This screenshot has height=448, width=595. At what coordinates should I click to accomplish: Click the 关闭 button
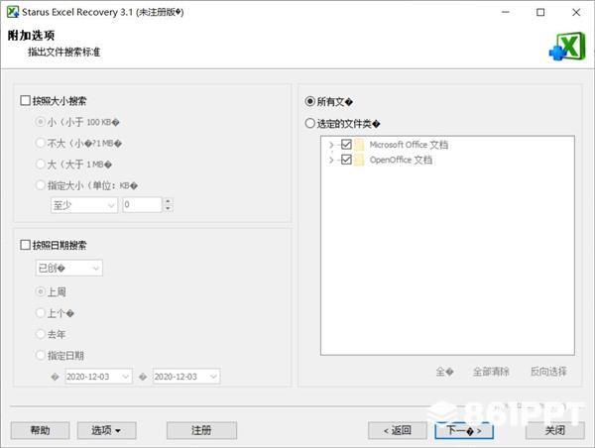pyautogui.click(x=554, y=430)
